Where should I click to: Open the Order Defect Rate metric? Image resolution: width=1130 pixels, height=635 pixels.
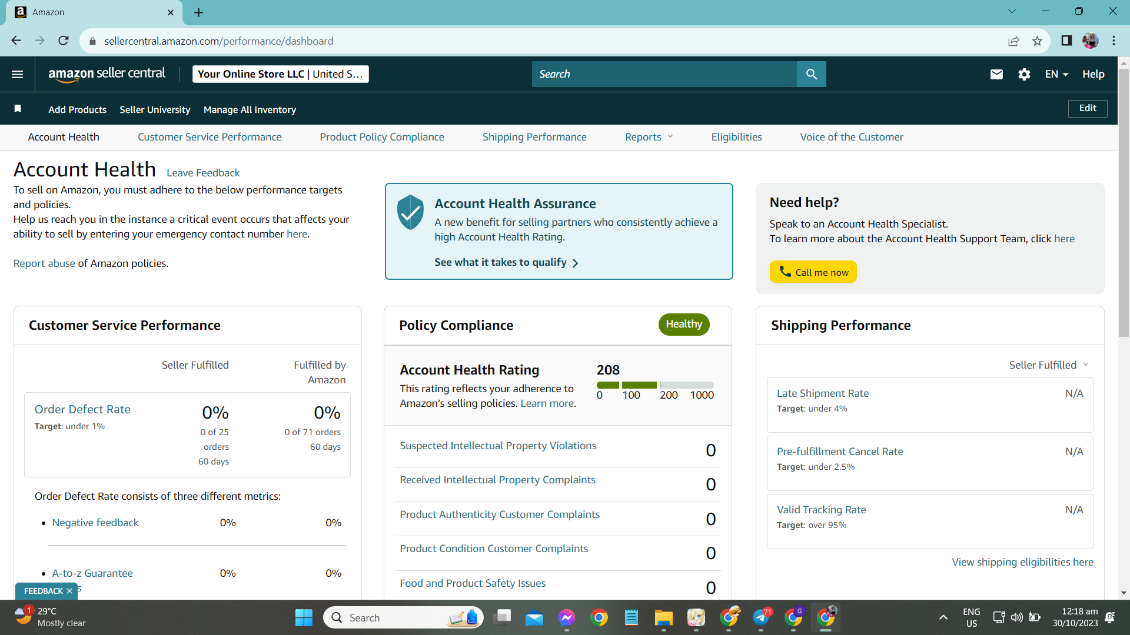click(82, 409)
